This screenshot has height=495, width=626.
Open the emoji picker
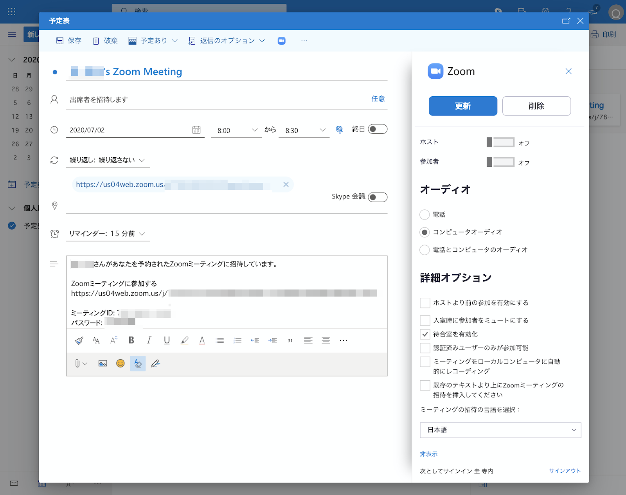121,364
